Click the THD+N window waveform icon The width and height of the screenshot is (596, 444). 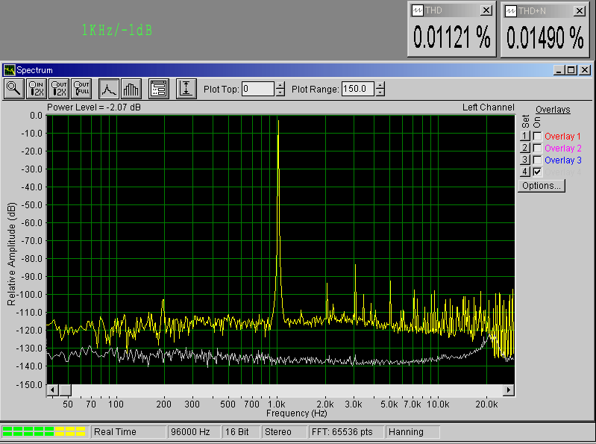[510, 11]
